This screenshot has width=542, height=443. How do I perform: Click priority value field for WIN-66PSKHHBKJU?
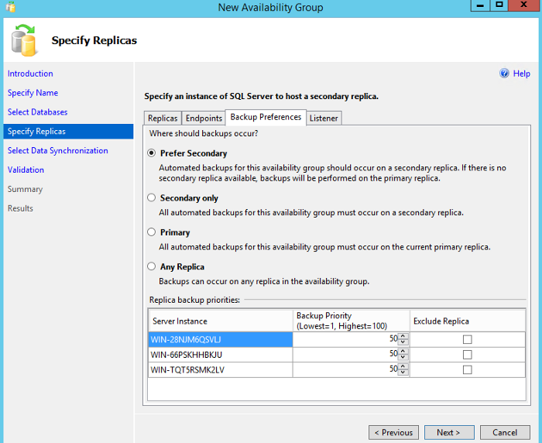(x=345, y=355)
